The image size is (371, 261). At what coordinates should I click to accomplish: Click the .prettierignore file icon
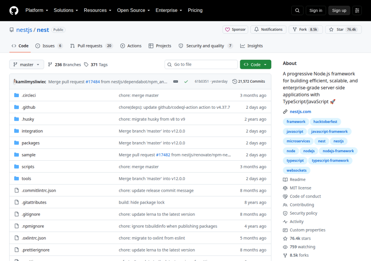16,250
